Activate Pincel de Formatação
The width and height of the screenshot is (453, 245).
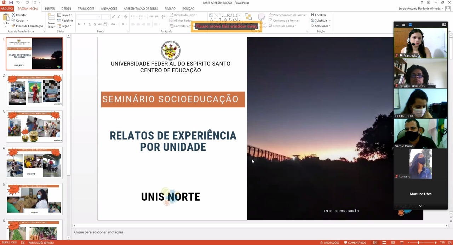point(27,26)
